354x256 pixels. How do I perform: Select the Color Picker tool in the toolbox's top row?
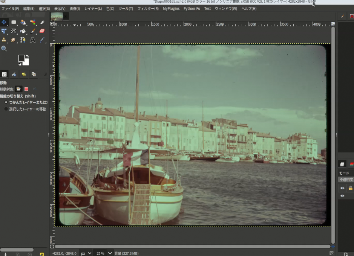[42, 22]
